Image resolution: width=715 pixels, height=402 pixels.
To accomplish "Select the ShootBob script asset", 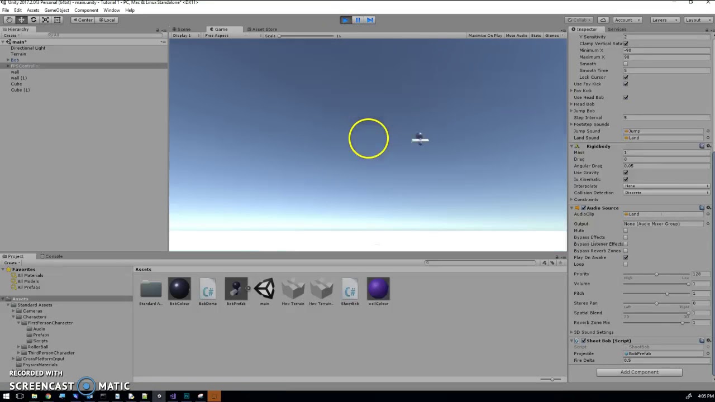I will 350,291.
